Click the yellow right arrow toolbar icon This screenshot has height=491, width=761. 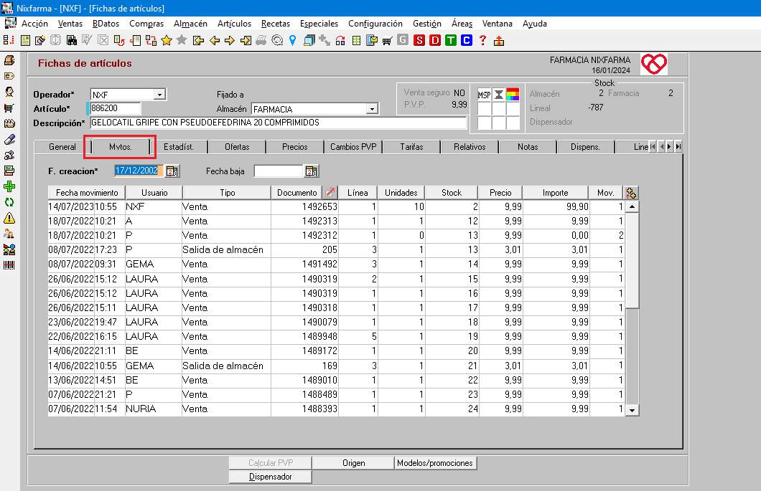pyautogui.click(x=230, y=41)
